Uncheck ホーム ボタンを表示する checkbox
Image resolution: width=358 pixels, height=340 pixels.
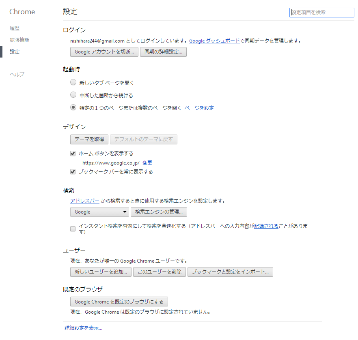point(73,153)
